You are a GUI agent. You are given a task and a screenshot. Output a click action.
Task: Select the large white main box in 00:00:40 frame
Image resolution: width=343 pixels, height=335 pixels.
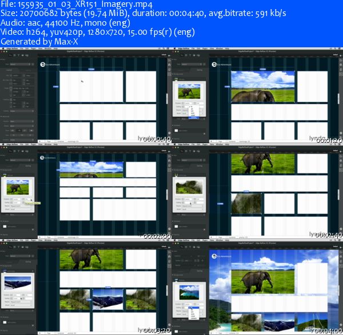91,87
